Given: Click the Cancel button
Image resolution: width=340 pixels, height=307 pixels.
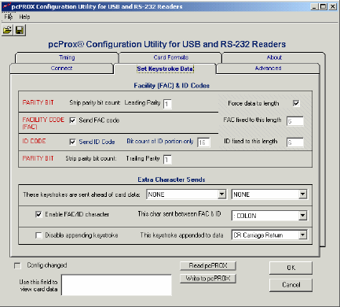Looking at the screenshot, I should point(291,285).
